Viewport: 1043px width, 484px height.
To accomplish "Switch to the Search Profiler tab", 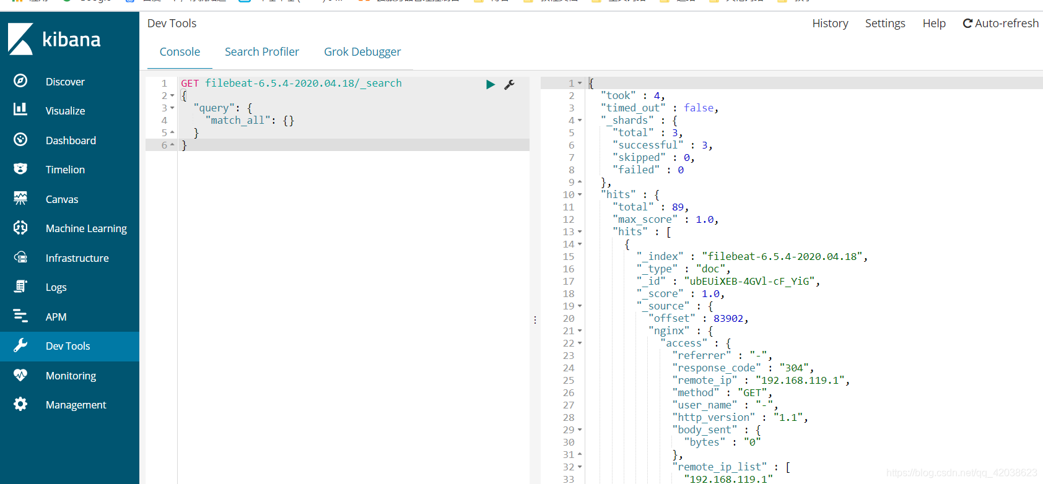I will point(262,52).
